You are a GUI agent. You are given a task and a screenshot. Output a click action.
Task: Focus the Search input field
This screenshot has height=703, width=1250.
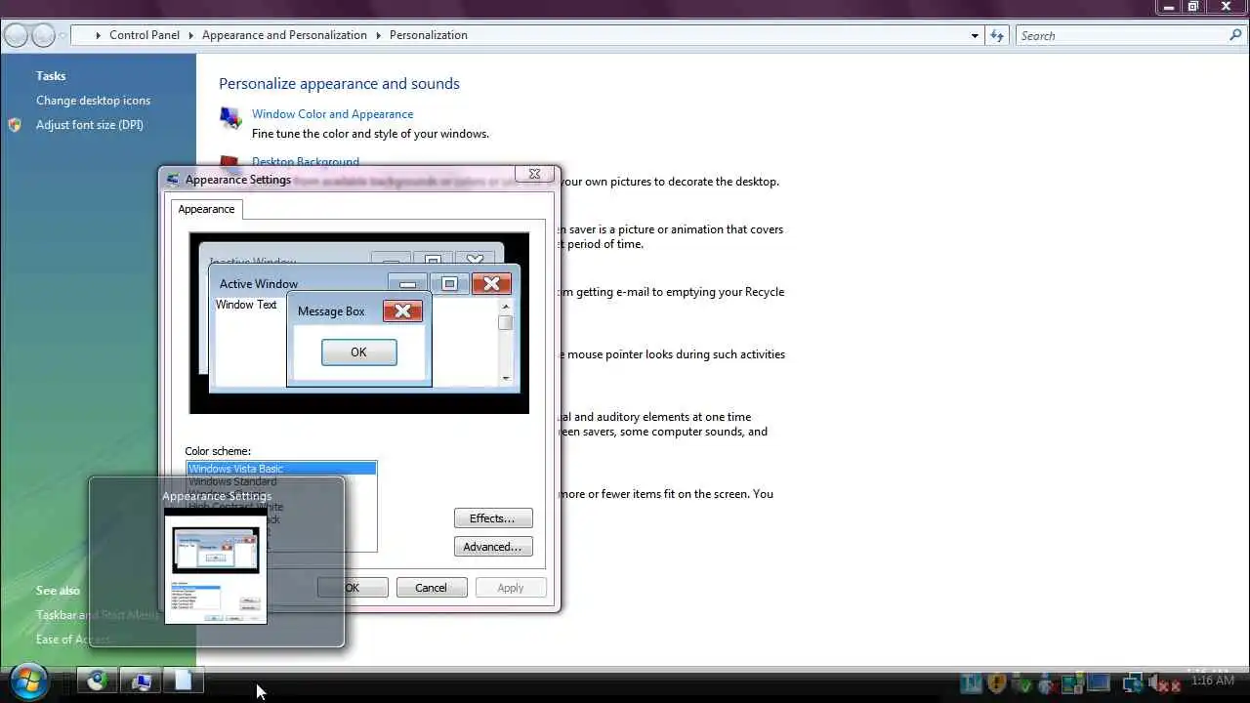(1121, 35)
